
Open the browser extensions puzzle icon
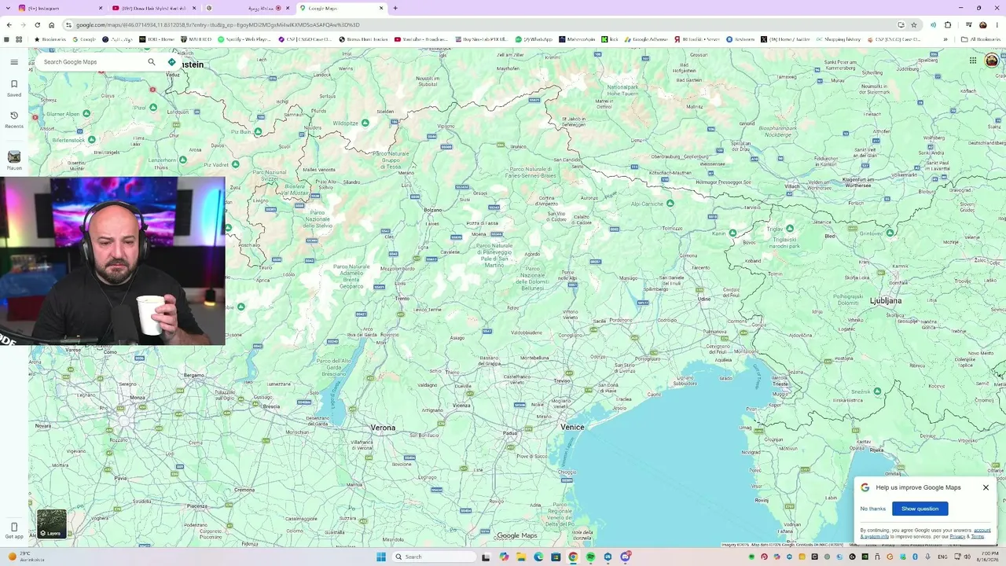pos(948,24)
